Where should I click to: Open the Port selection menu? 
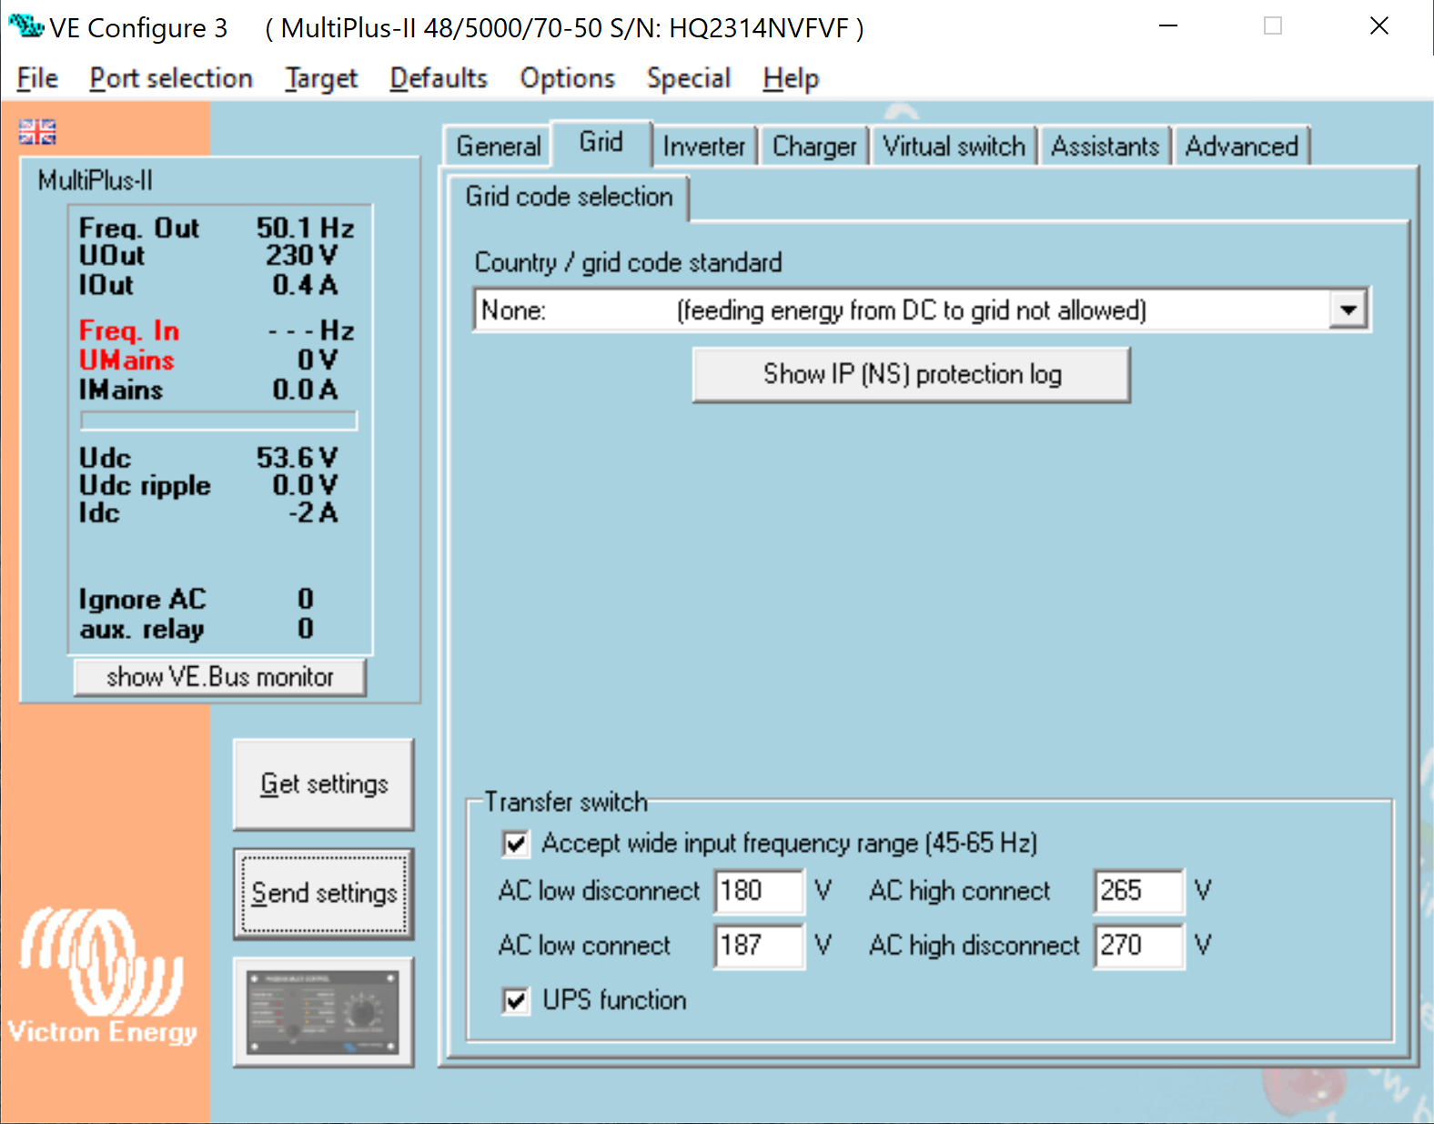pyautogui.click(x=171, y=78)
